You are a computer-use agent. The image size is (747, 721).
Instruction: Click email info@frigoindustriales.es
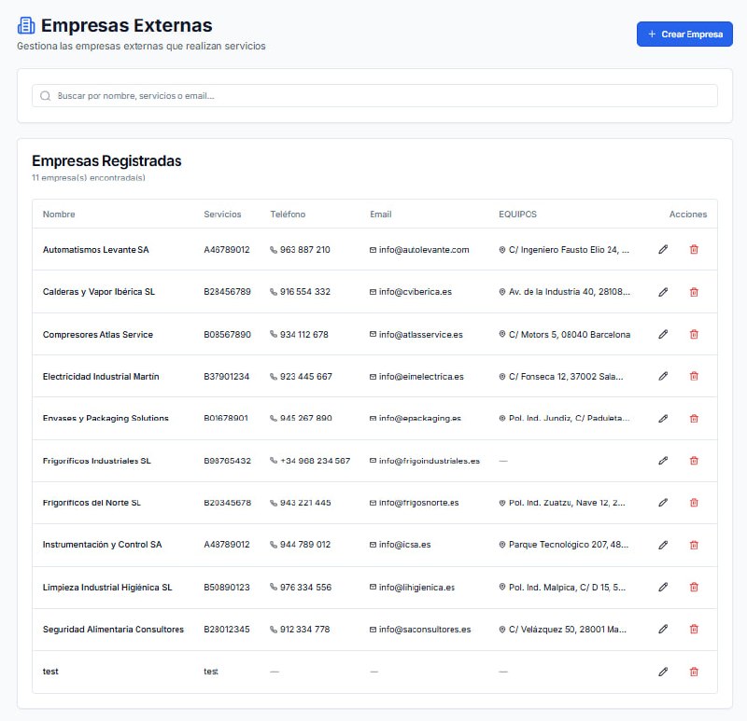coord(430,460)
